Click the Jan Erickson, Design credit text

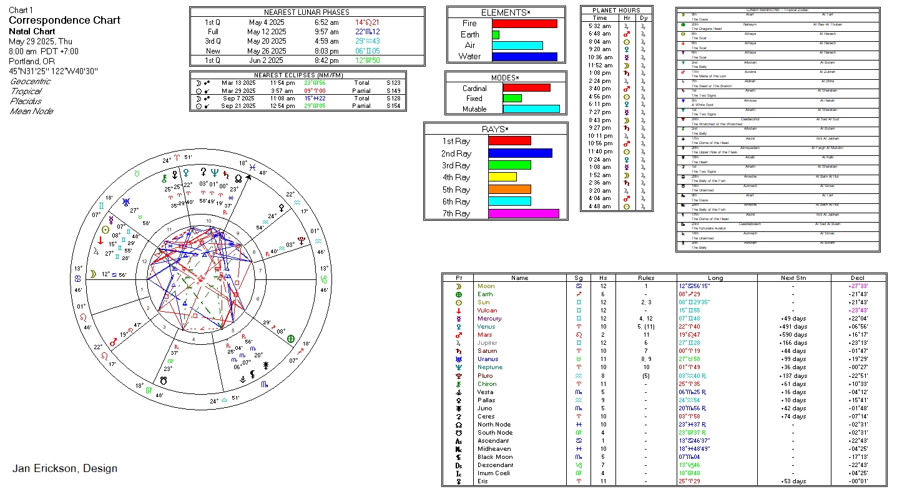[x=65, y=469]
